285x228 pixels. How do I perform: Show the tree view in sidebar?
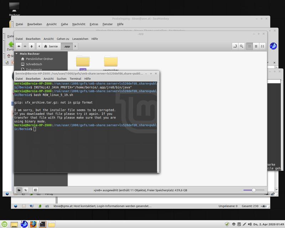[x=26, y=190]
